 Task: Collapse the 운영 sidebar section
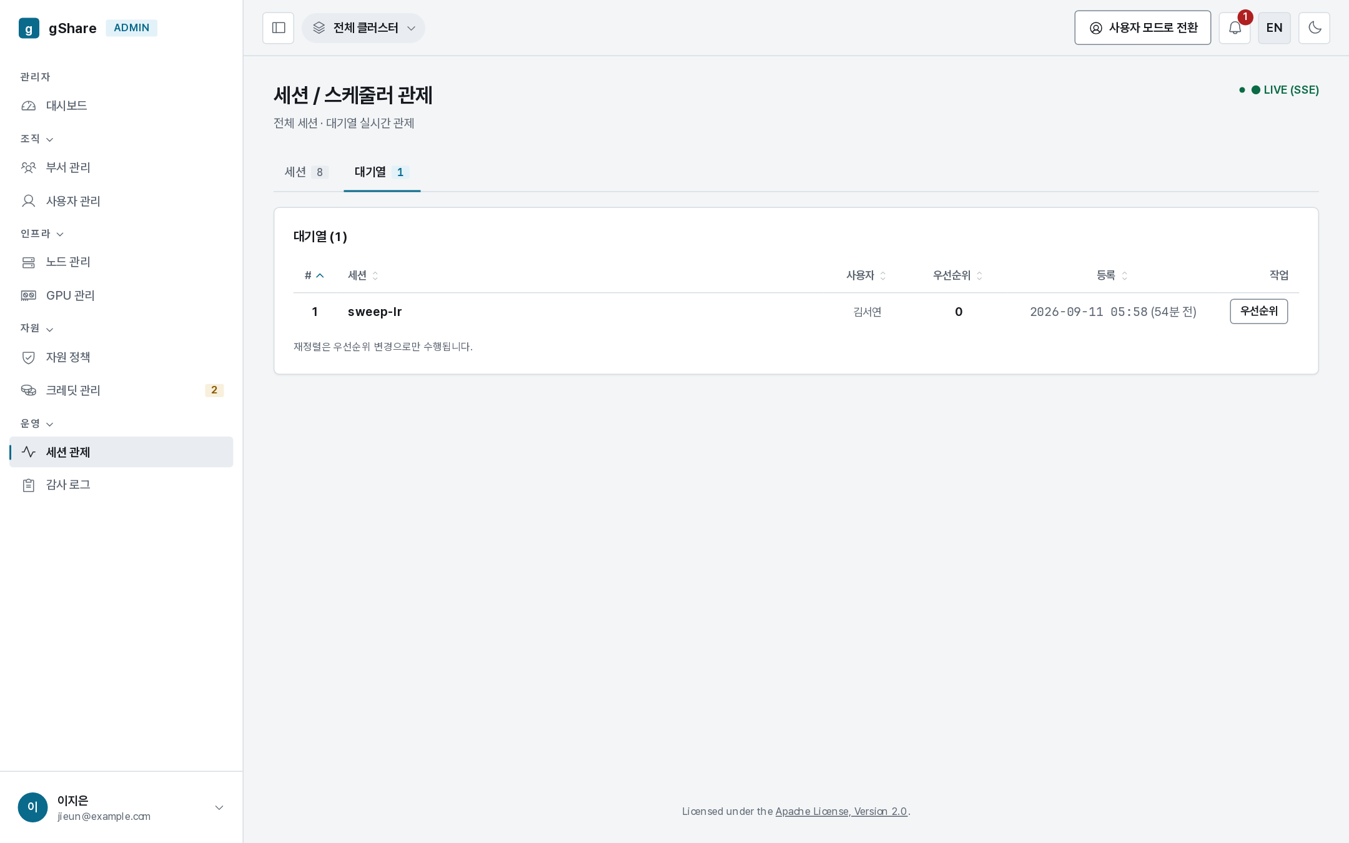[x=37, y=423]
